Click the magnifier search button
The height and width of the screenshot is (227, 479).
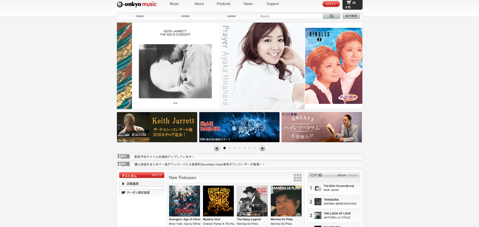coord(331,16)
